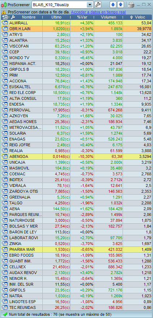This screenshot has height=318, width=153.
Task: Open chart icon for FERROVIAL row
Action: tap(5, 110)
